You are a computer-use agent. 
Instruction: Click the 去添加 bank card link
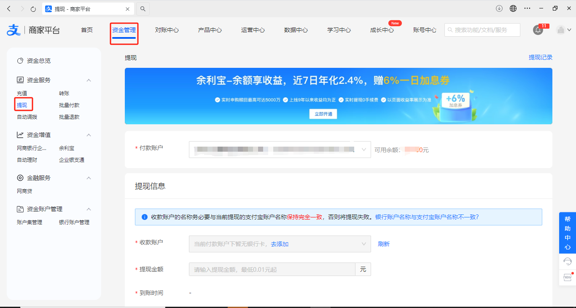pos(280,244)
